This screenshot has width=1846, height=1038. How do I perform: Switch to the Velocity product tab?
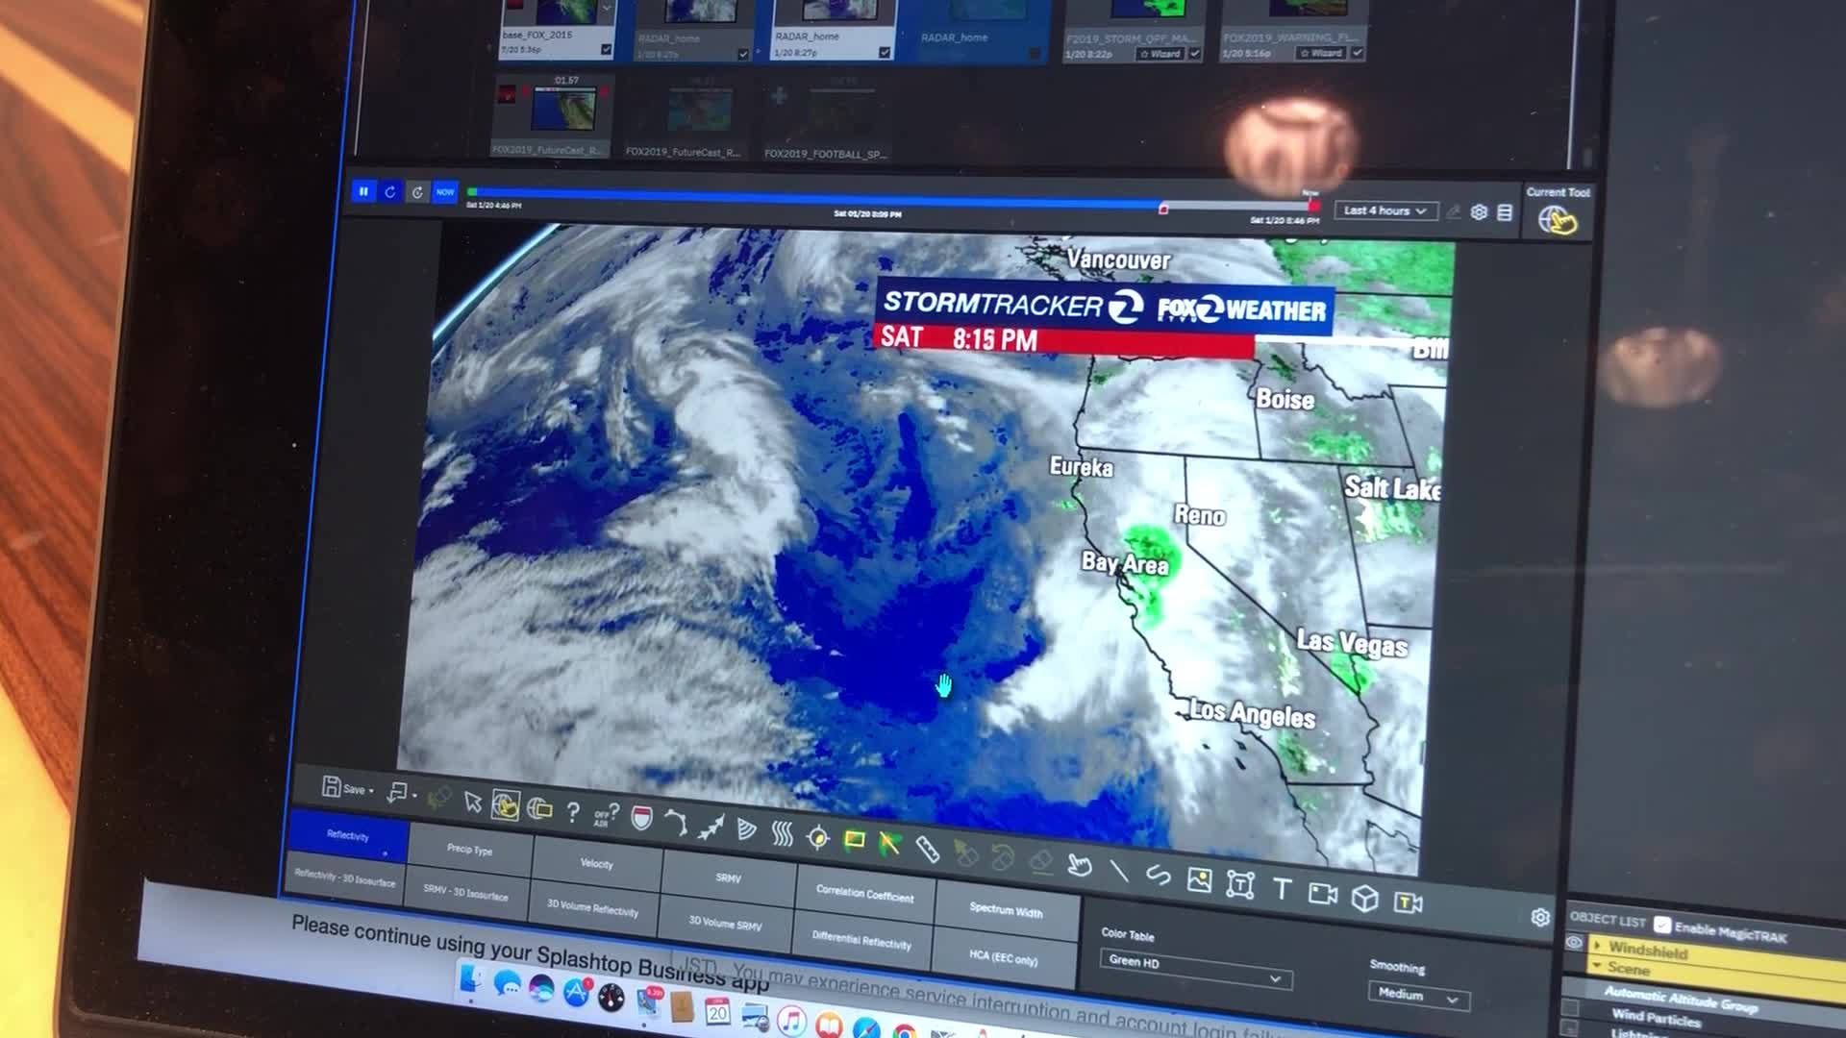click(x=596, y=863)
